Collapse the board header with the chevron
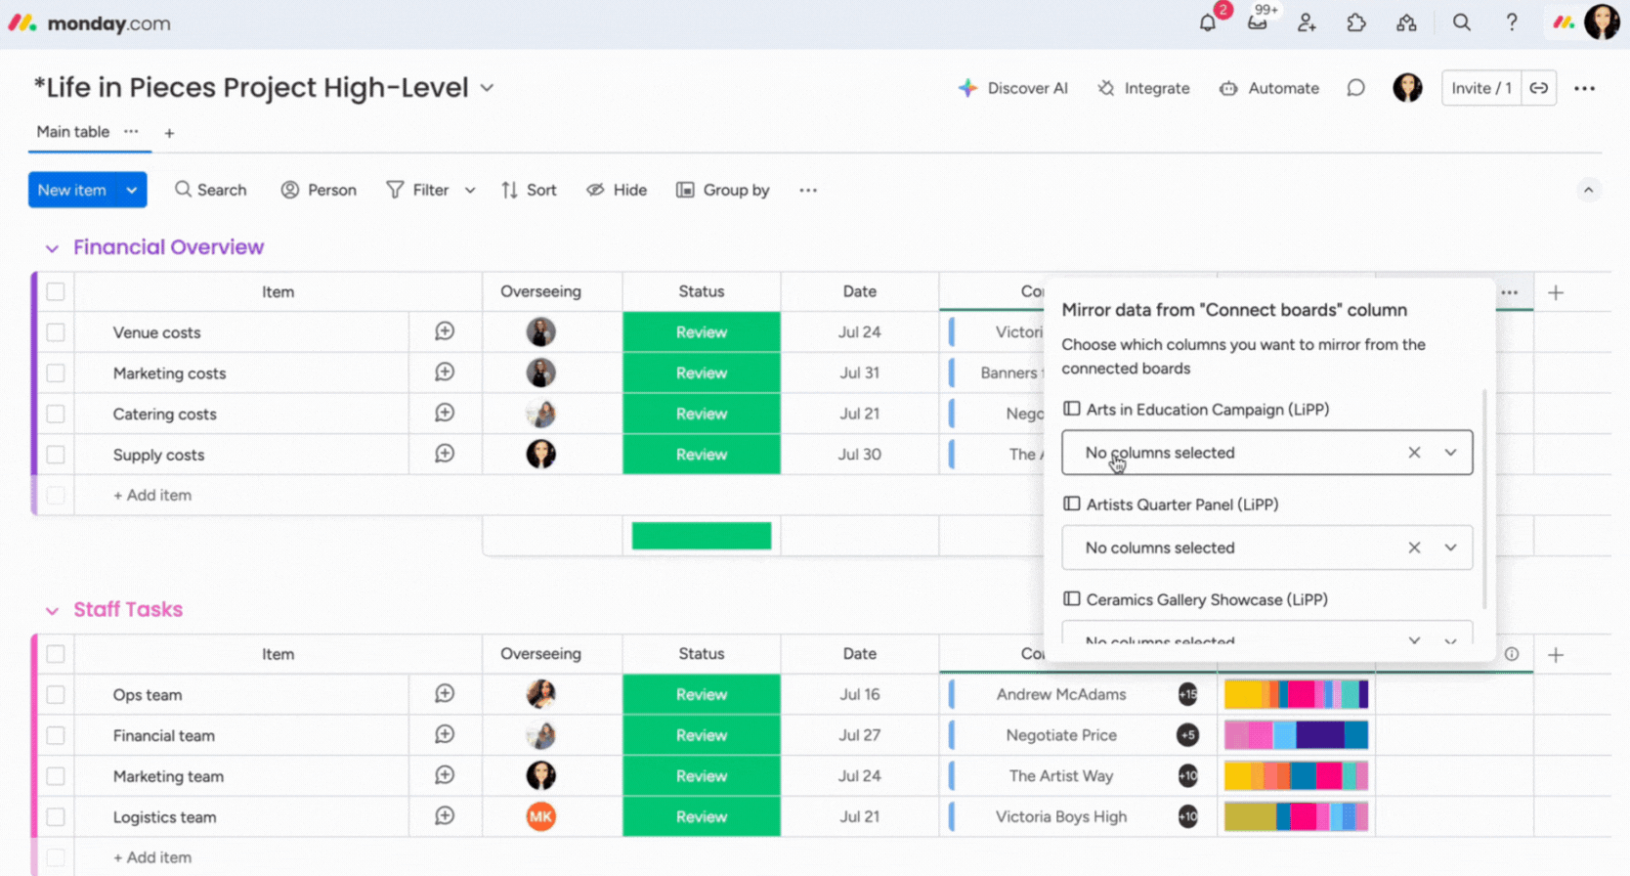 tap(1588, 190)
